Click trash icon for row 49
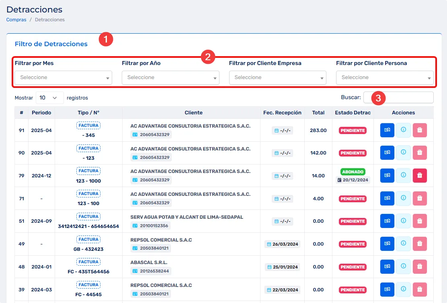The height and width of the screenshot is (303, 447). [420, 244]
